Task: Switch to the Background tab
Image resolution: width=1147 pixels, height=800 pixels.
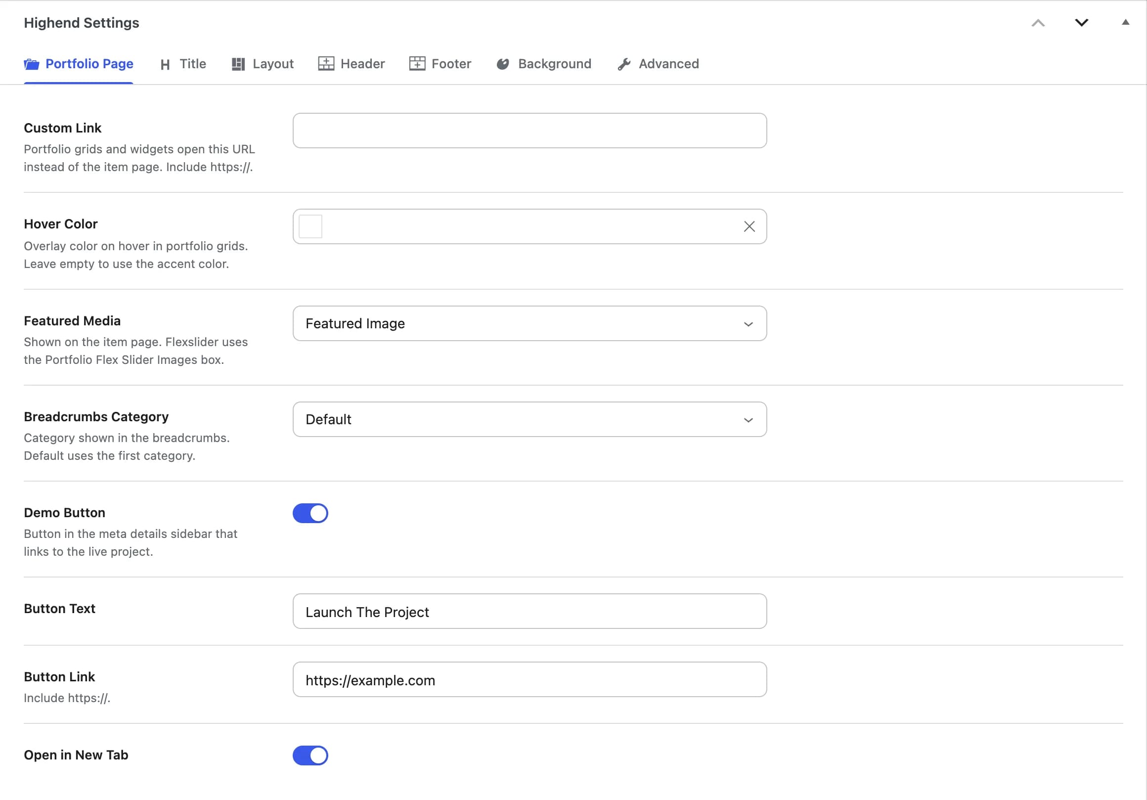Action: click(x=543, y=64)
